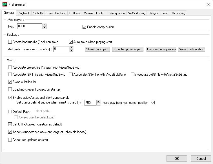Click Save configuration button
The height and width of the screenshot is (164, 213).
191,49
